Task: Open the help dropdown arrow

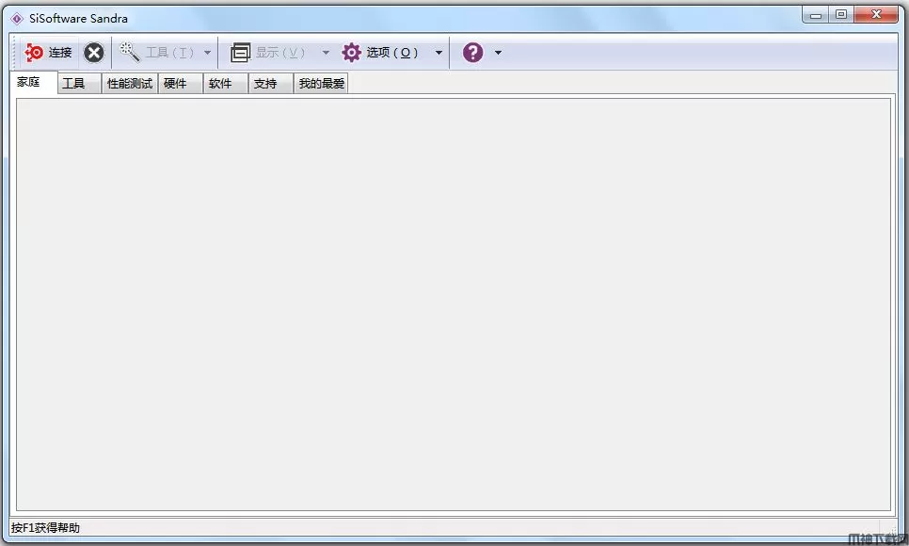Action: [498, 53]
